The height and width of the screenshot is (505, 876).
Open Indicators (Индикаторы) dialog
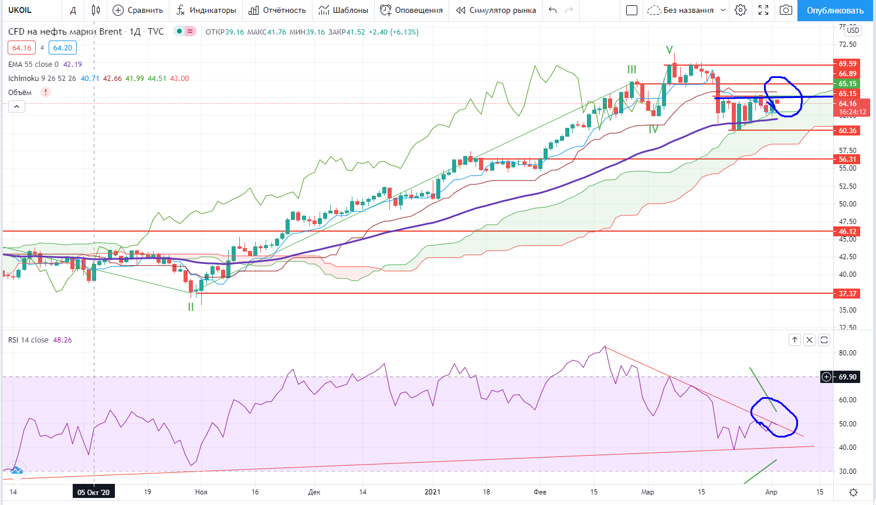point(206,10)
